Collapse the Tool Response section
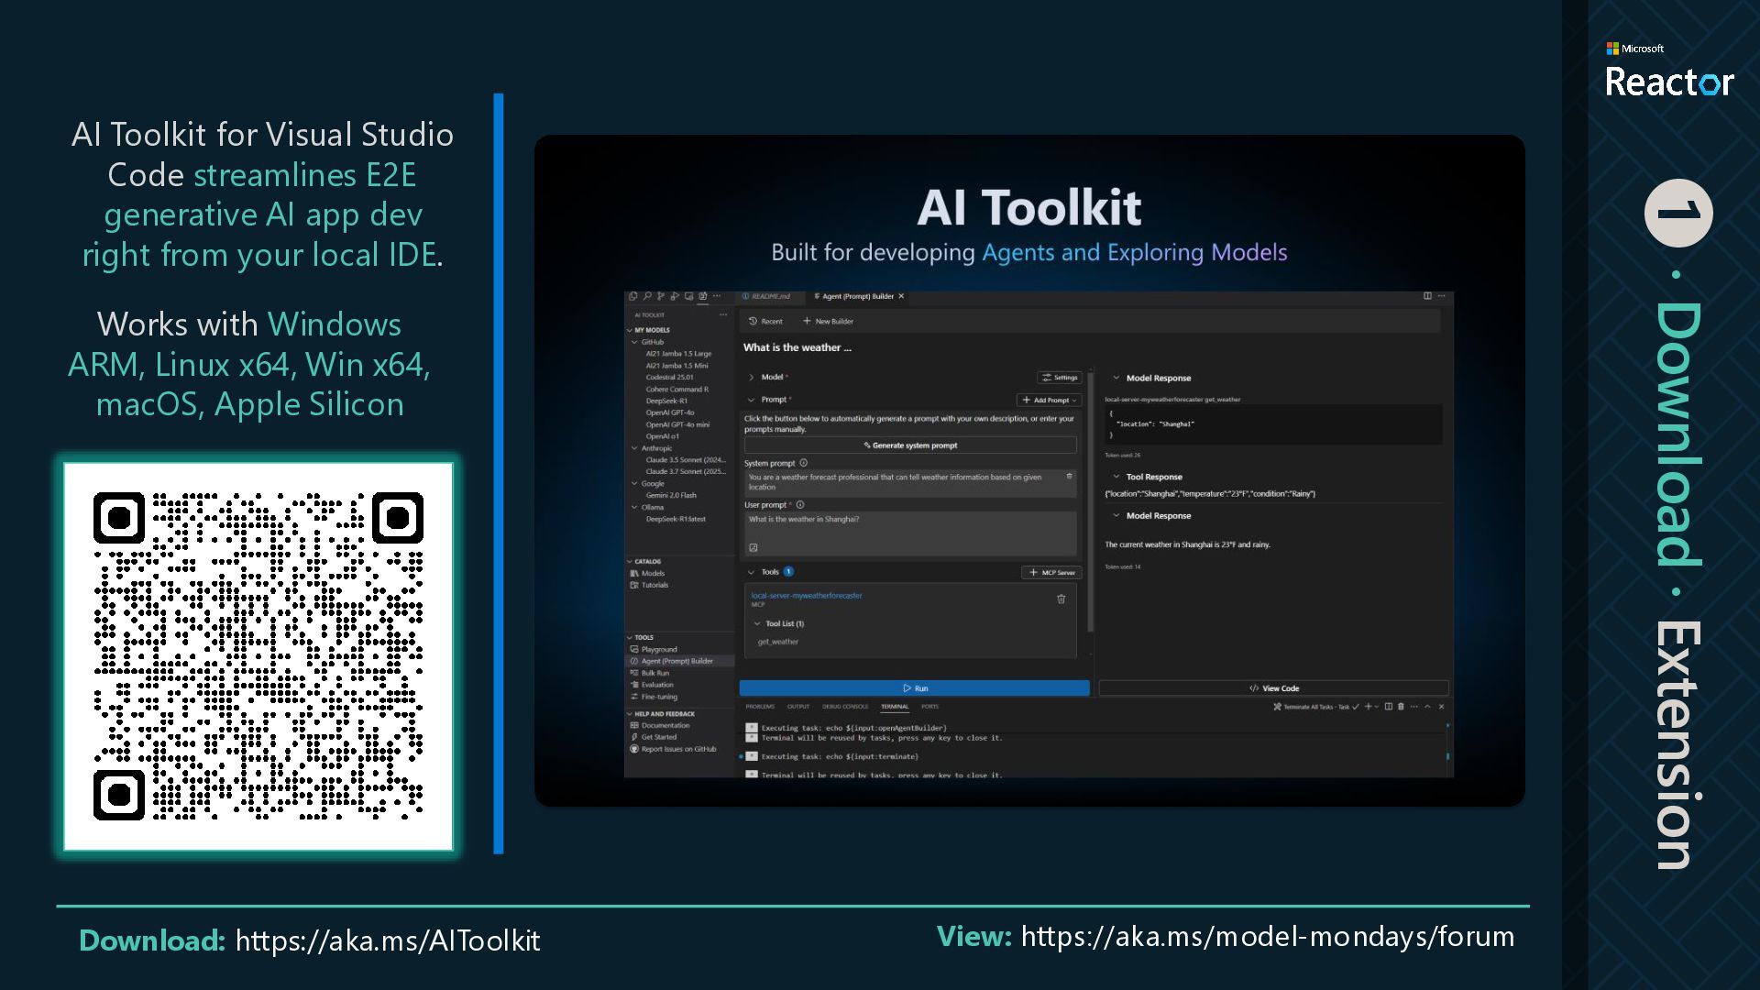This screenshot has height=990, width=1760. [1116, 477]
